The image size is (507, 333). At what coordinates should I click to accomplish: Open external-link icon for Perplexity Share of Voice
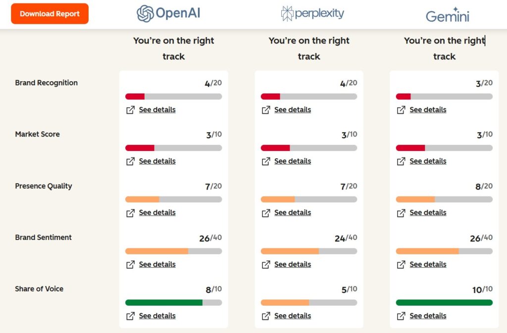pyautogui.click(x=266, y=316)
